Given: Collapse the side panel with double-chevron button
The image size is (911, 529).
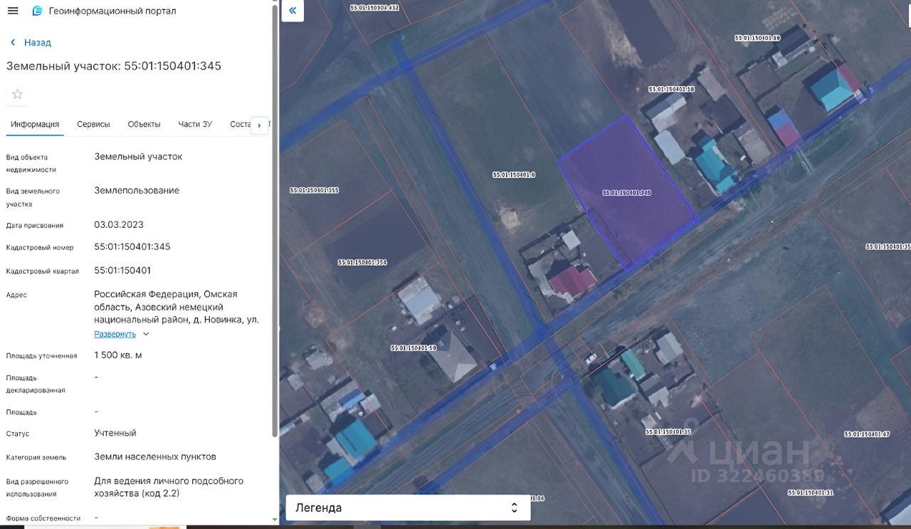Looking at the screenshot, I should pyautogui.click(x=293, y=11).
